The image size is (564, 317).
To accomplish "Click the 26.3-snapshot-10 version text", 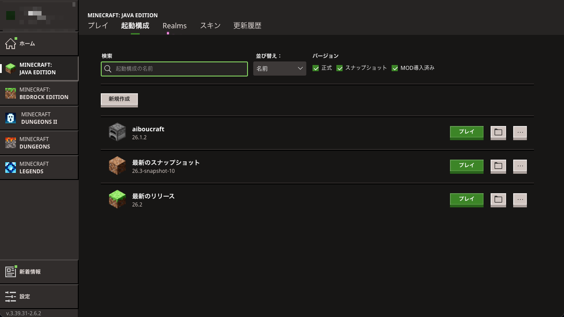I will tap(153, 171).
